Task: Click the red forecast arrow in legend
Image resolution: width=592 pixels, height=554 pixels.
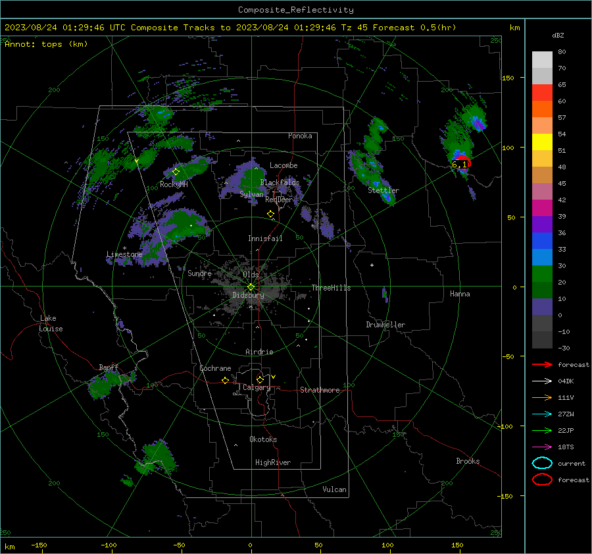Action: point(542,364)
